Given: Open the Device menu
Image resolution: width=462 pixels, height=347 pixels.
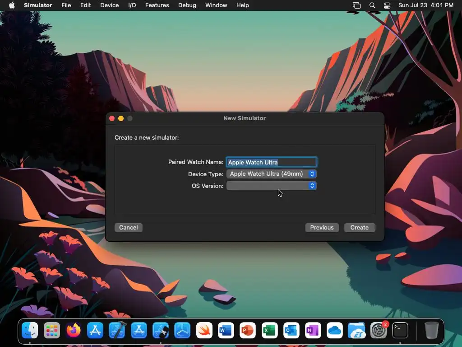Looking at the screenshot, I should 109,5.
